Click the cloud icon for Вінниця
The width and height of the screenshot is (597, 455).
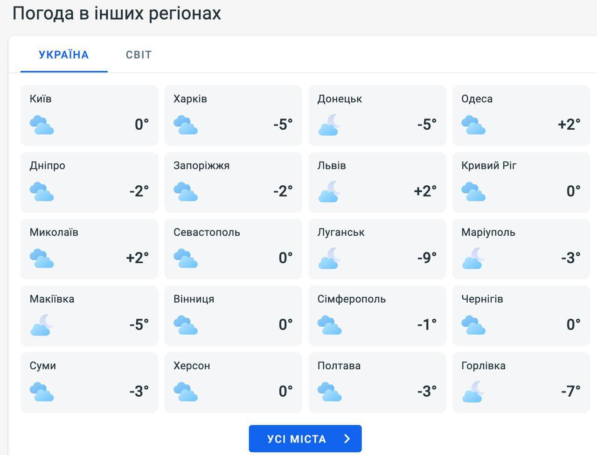pyautogui.click(x=186, y=325)
